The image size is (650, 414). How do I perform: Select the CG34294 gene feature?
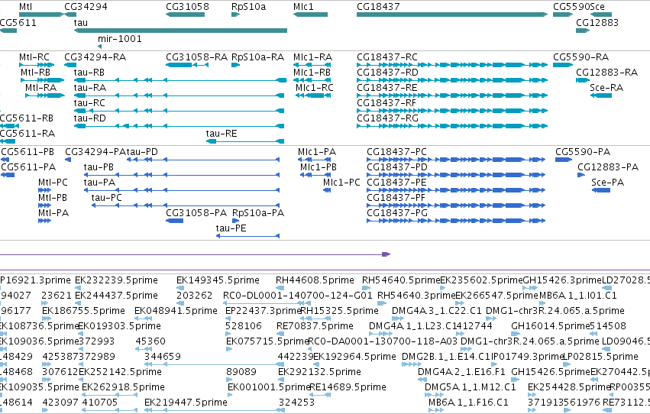click(70, 15)
